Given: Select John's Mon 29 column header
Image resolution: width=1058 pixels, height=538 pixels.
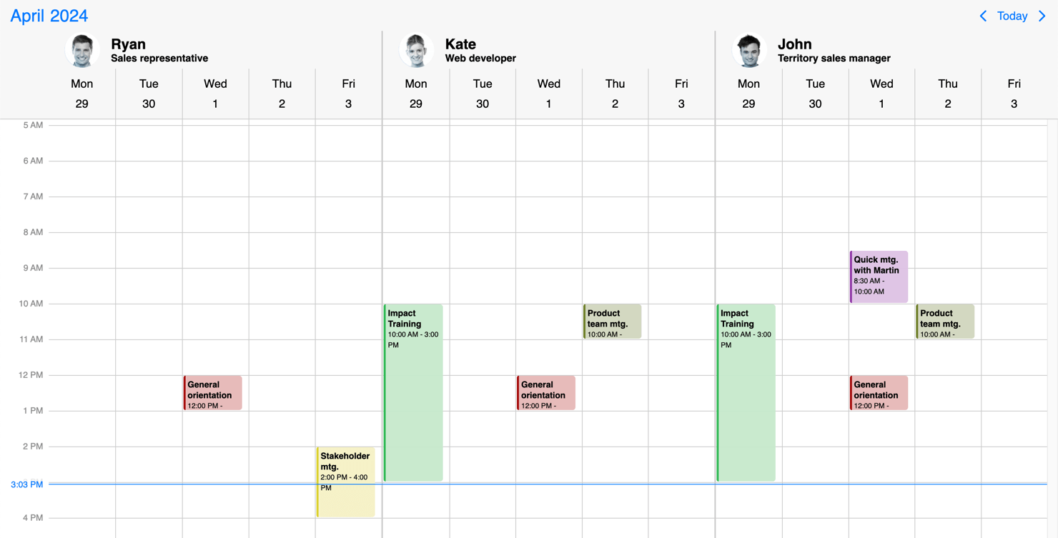Looking at the screenshot, I should [x=748, y=94].
